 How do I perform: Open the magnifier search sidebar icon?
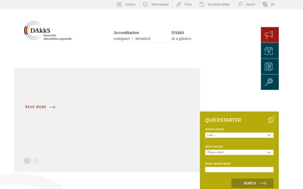tap(270, 82)
